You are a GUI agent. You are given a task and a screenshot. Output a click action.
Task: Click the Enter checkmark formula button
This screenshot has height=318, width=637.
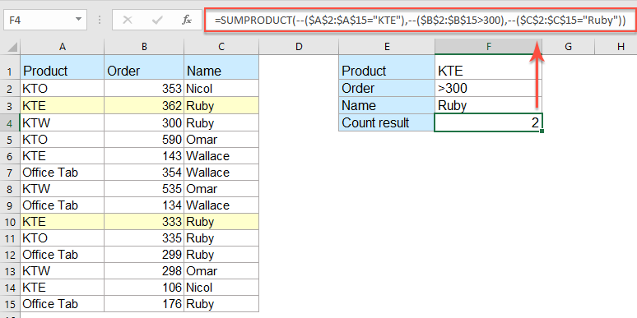pyautogui.click(x=157, y=20)
